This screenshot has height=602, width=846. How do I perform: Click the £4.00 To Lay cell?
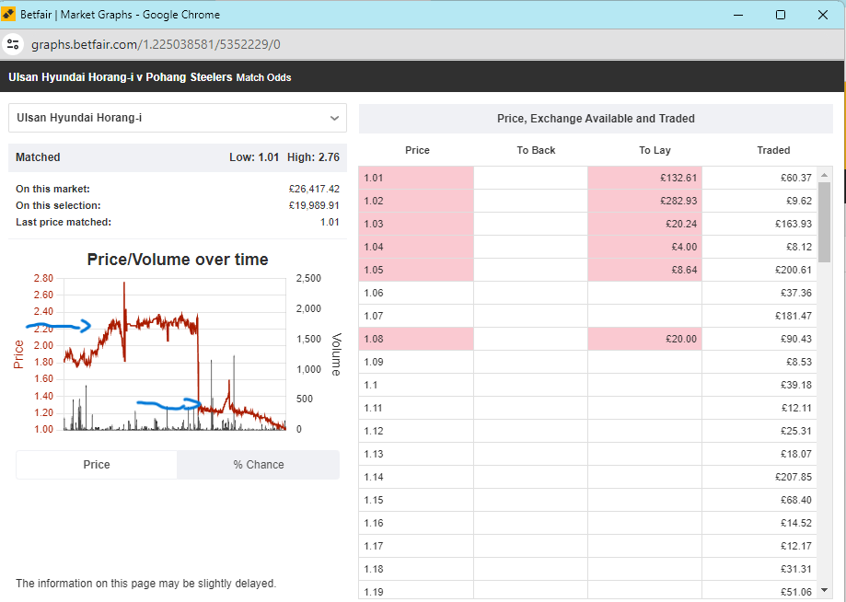[644, 247]
